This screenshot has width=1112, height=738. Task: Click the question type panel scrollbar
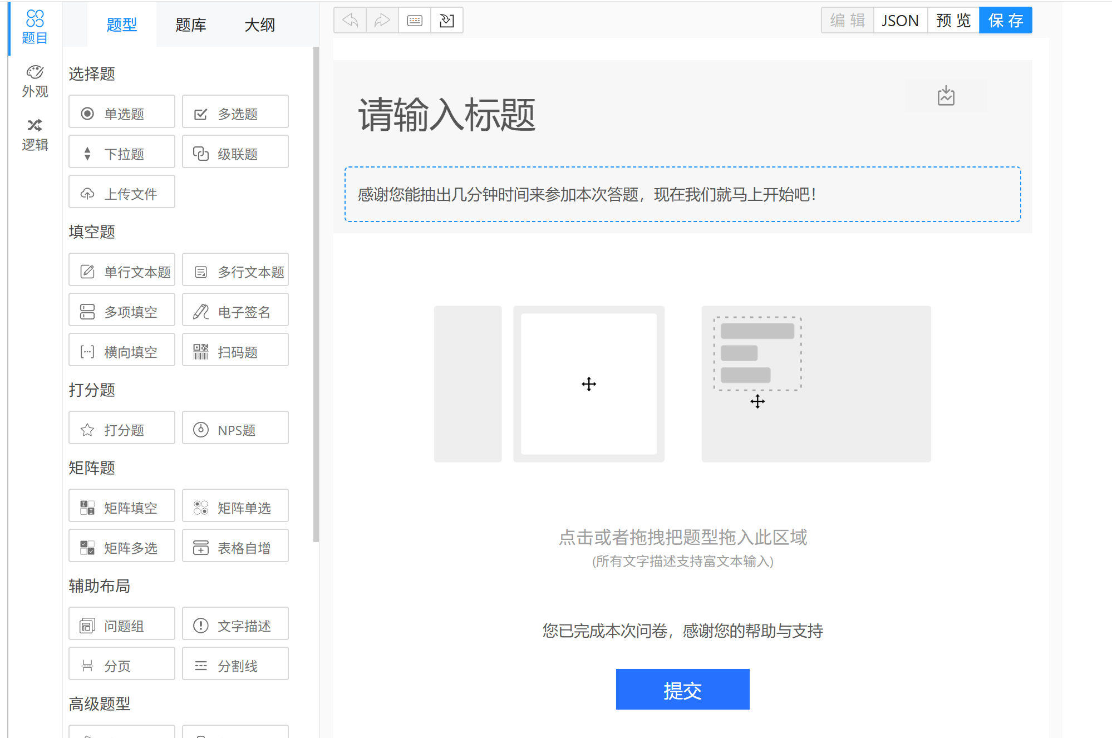[x=316, y=295]
